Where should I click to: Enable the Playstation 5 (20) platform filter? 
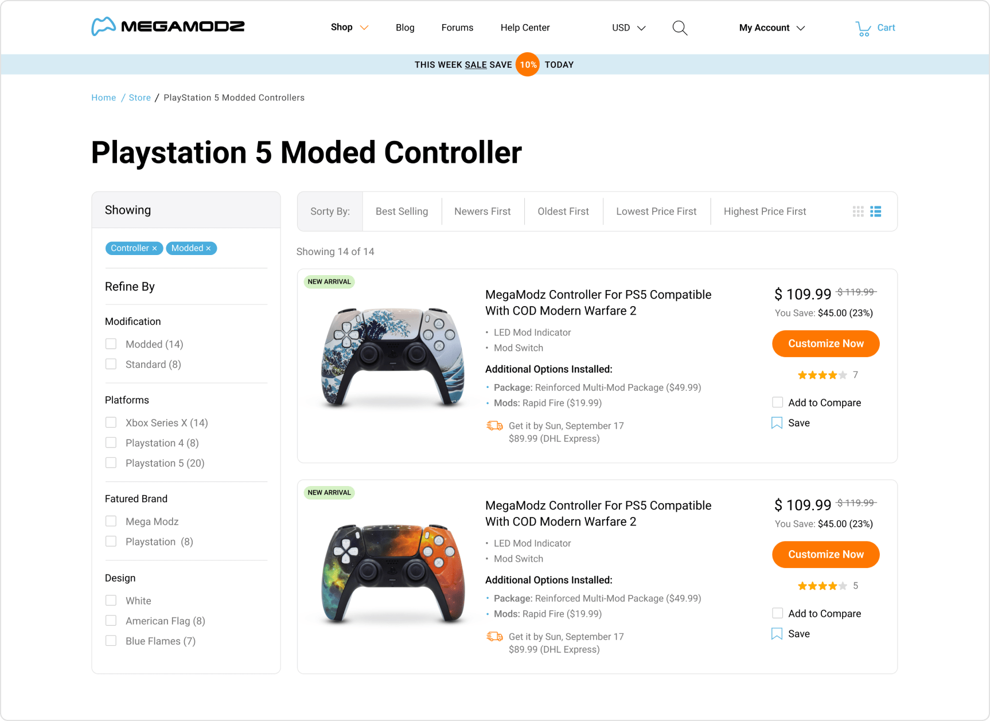pyautogui.click(x=111, y=463)
